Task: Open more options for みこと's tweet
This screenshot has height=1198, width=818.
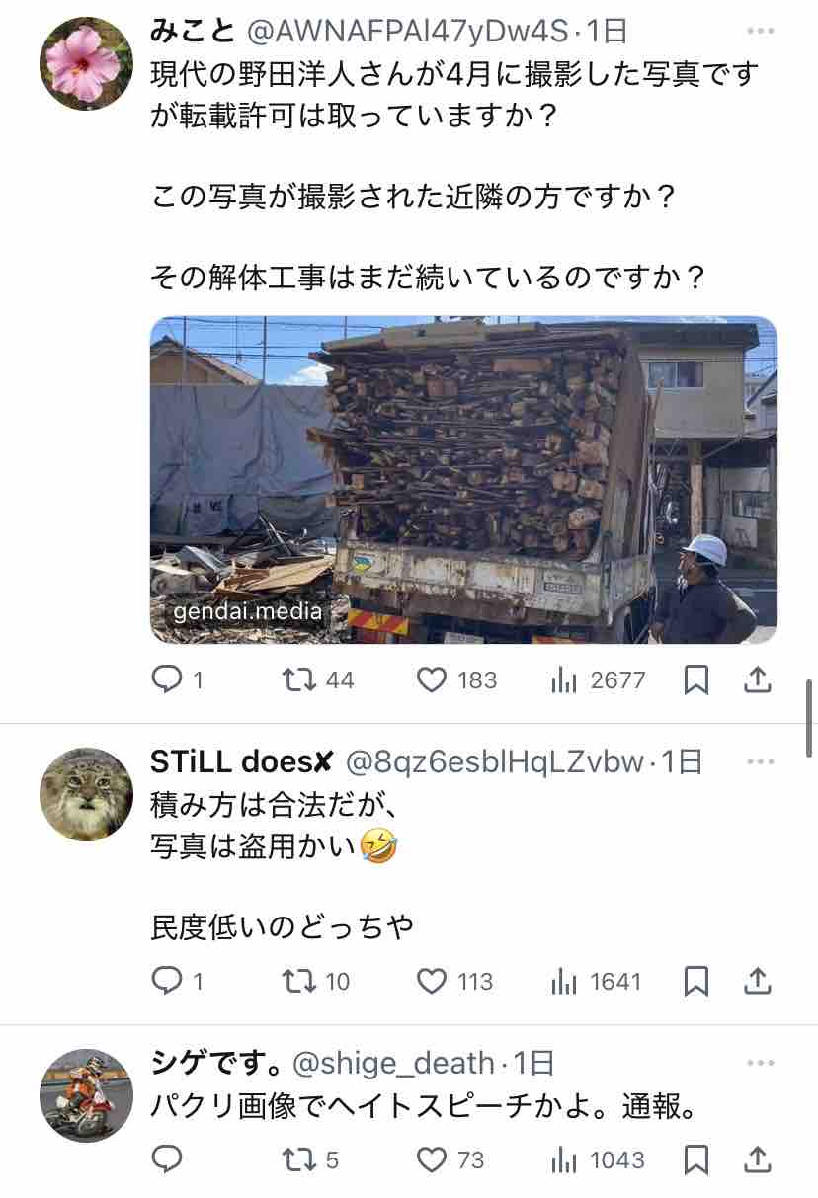Action: click(x=761, y=32)
